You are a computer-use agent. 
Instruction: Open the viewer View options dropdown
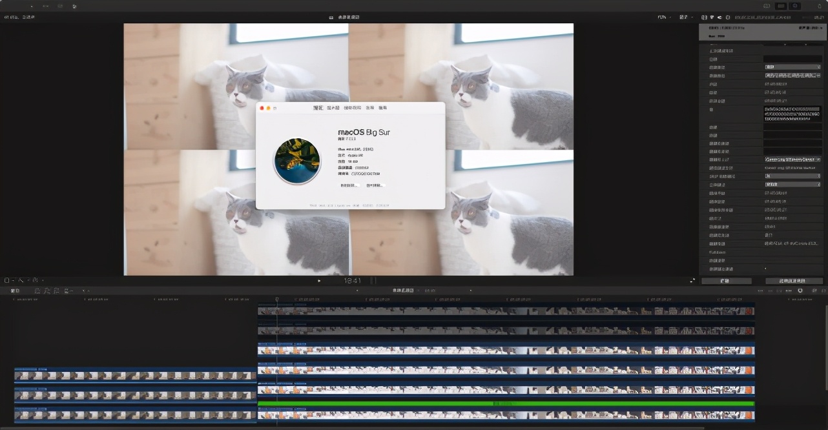tap(685, 17)
